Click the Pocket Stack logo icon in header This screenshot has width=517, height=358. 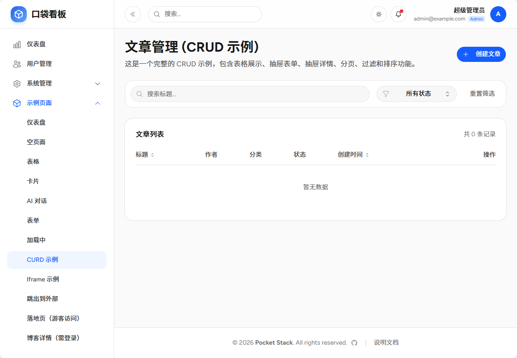click(18, 14)
